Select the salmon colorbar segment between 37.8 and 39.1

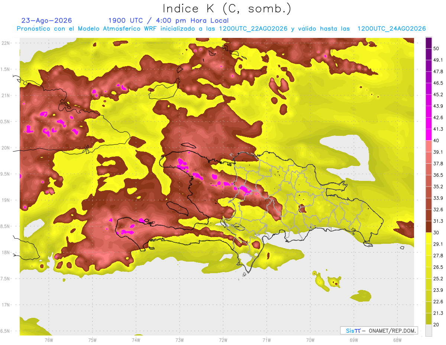point(429,158)
